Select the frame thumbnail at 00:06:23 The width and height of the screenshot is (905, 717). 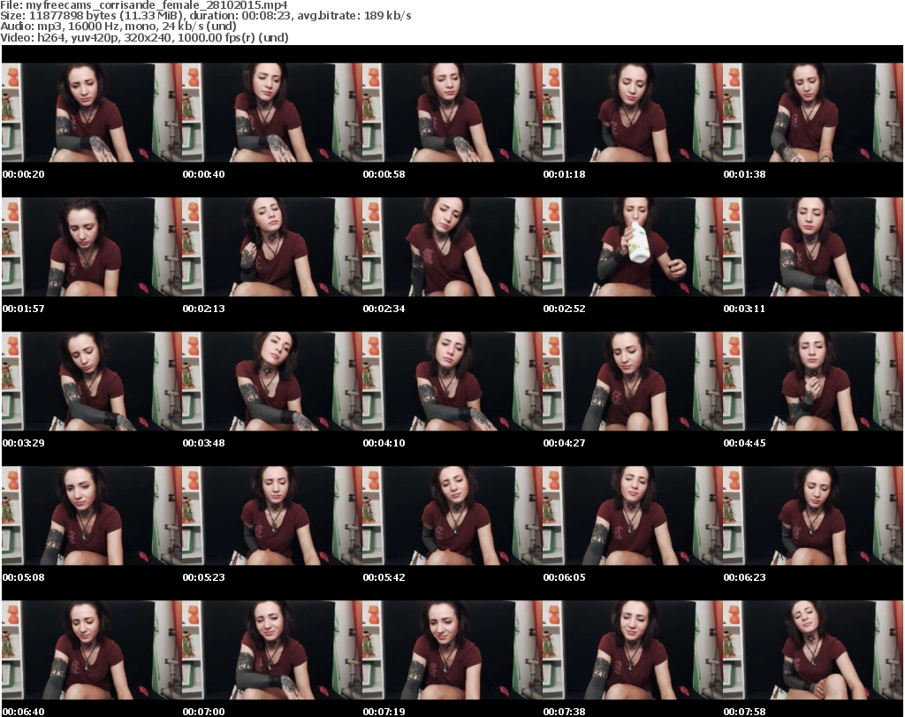813,516
